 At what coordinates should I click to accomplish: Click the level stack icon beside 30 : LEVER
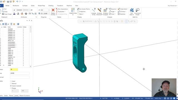pyautogui.click(x=39, y=14)
